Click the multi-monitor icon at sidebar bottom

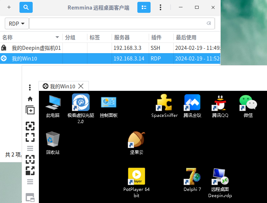[30, 198]
